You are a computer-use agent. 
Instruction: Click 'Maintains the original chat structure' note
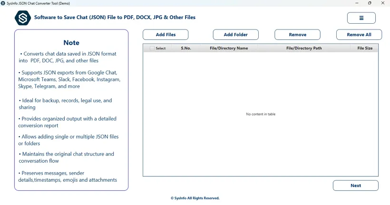pyautogui.click(x=67, y=158)
